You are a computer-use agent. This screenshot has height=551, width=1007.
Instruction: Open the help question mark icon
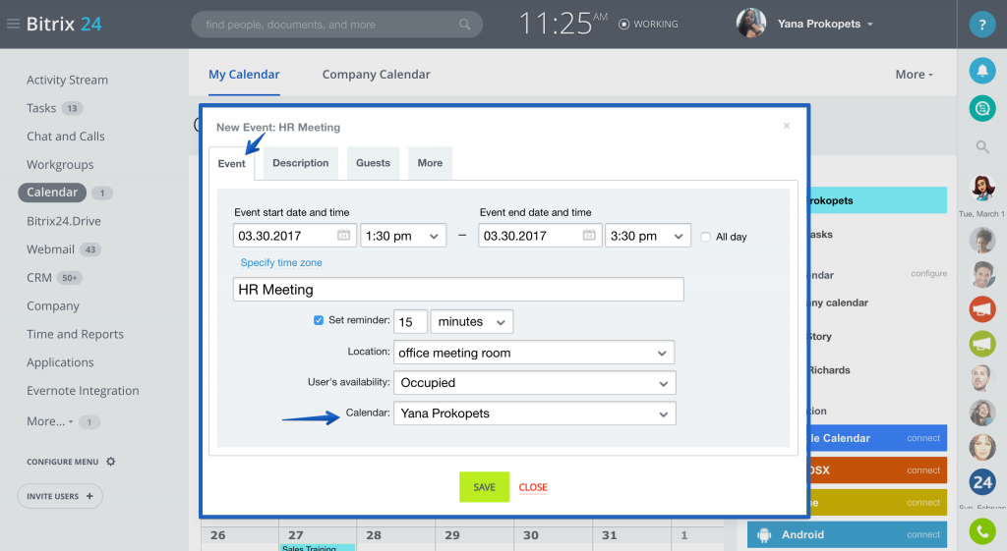coord(982,25)
